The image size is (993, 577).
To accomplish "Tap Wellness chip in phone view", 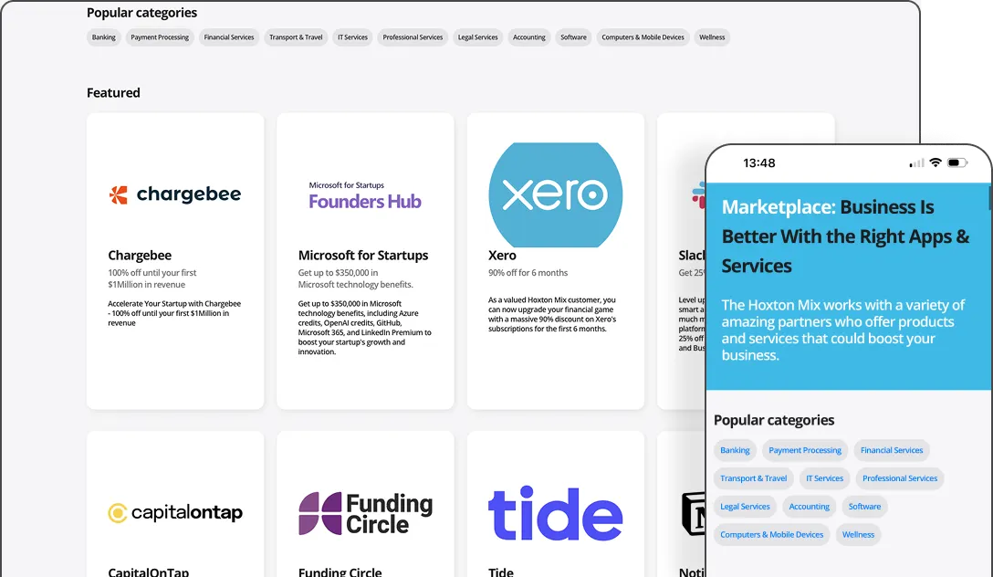I will pos(858,535).
